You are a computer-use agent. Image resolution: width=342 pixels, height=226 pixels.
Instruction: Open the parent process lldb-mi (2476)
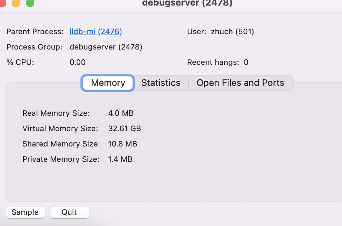click(x=95, y=31)
